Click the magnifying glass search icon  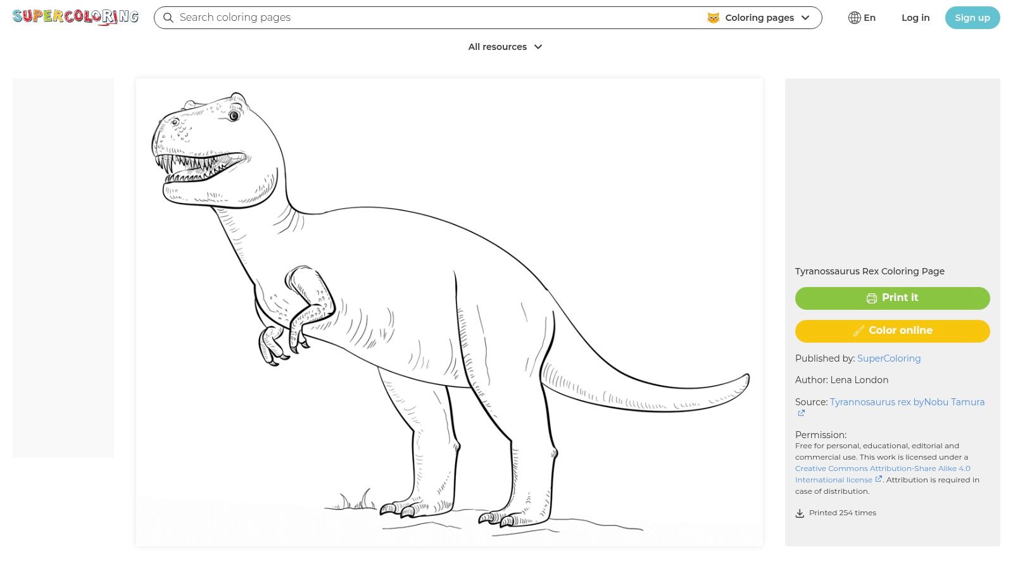[x=168, y=18]
